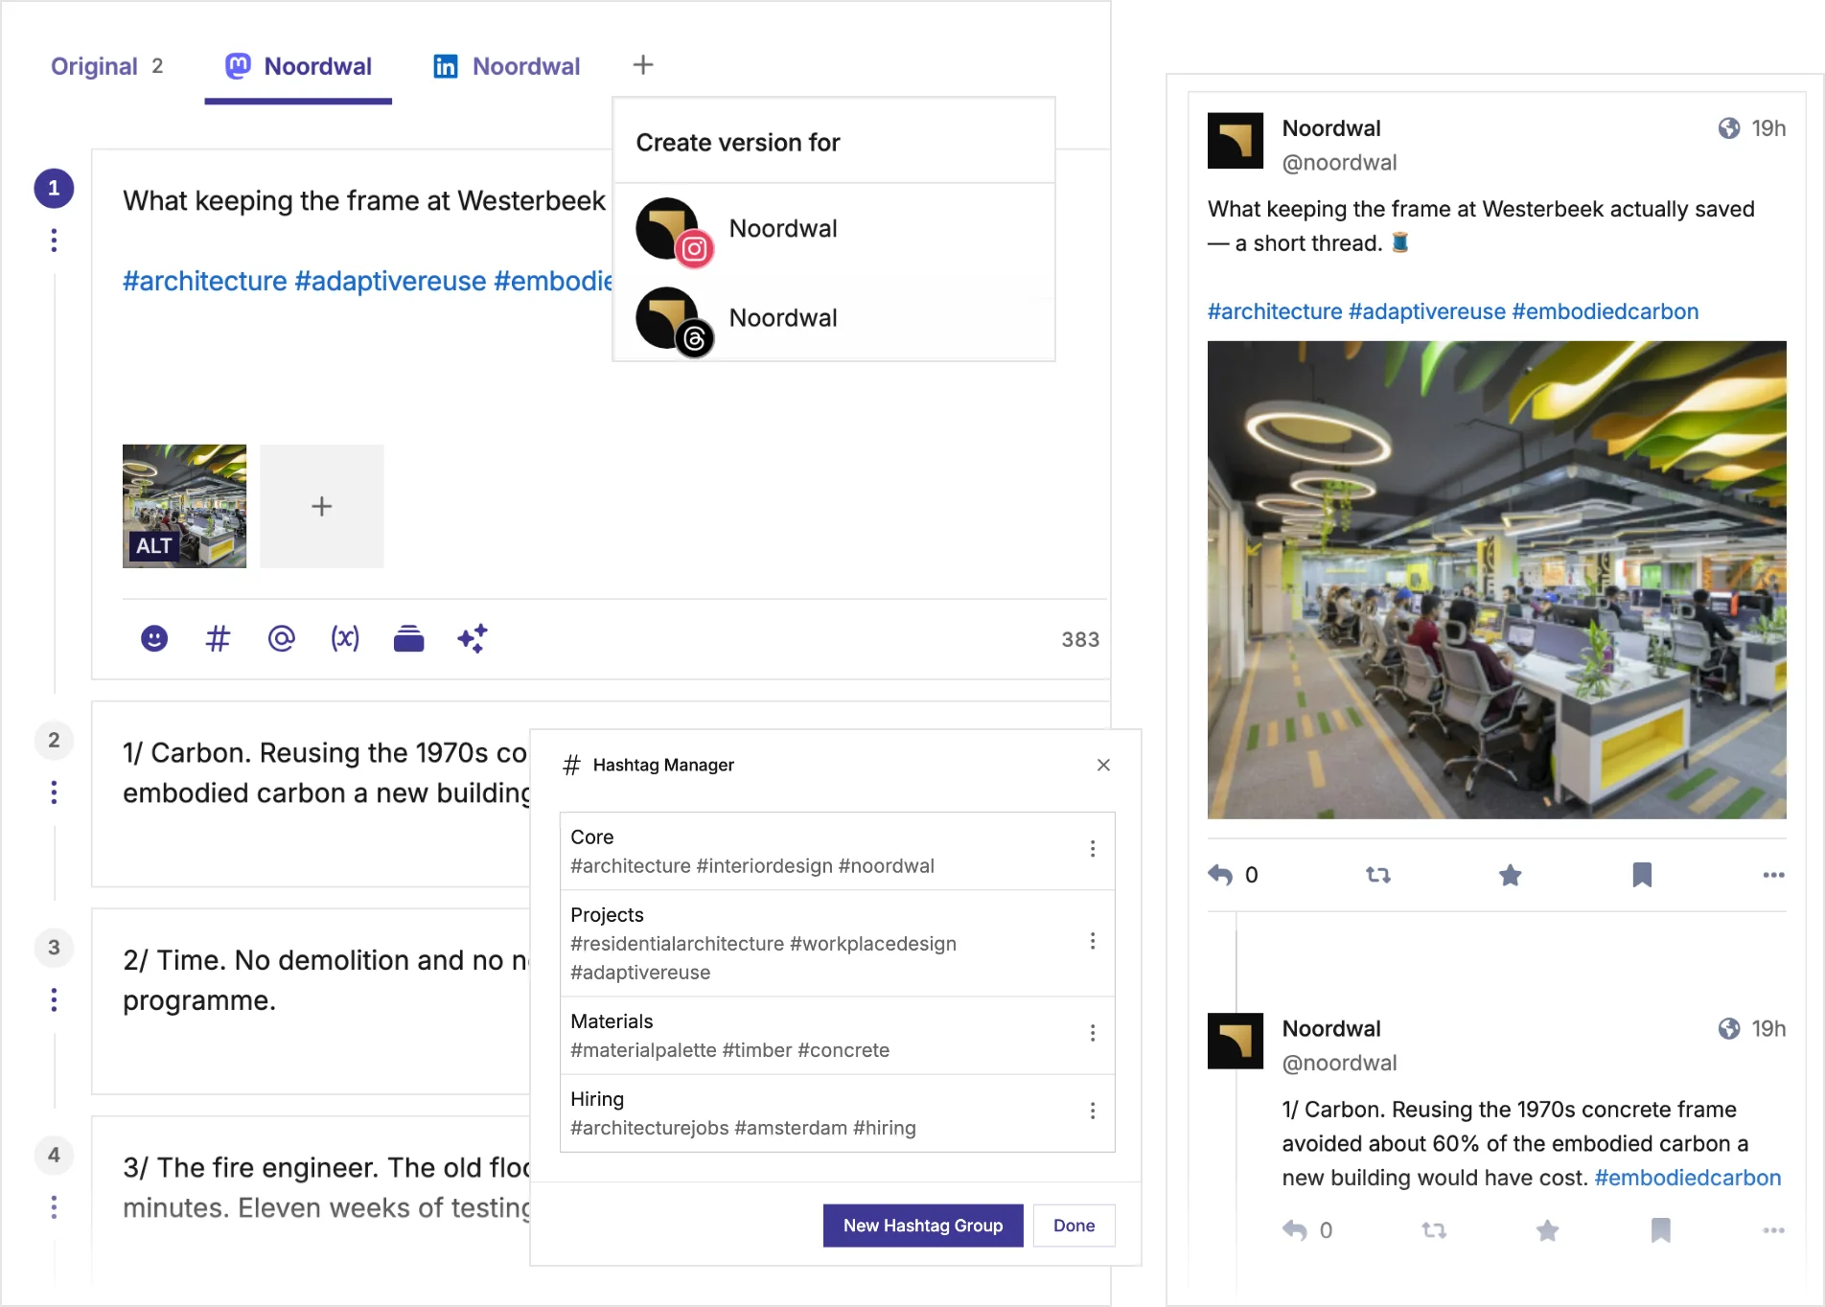Click the New Hashtag Group button
The height and width of the screenshot is (1307, 1825).
point(923,1226)
